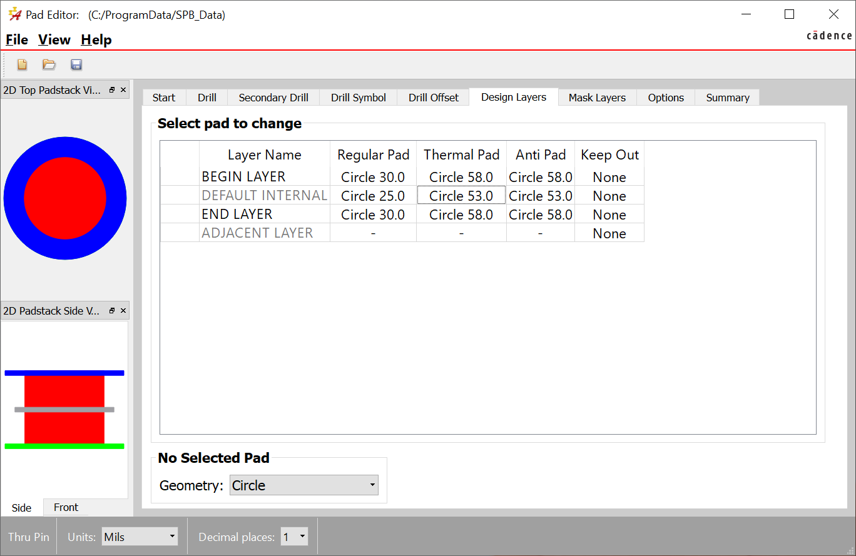Screen dimensions: 856x556
Task: Create a new padstack file
Action: [x=22, y=64]
